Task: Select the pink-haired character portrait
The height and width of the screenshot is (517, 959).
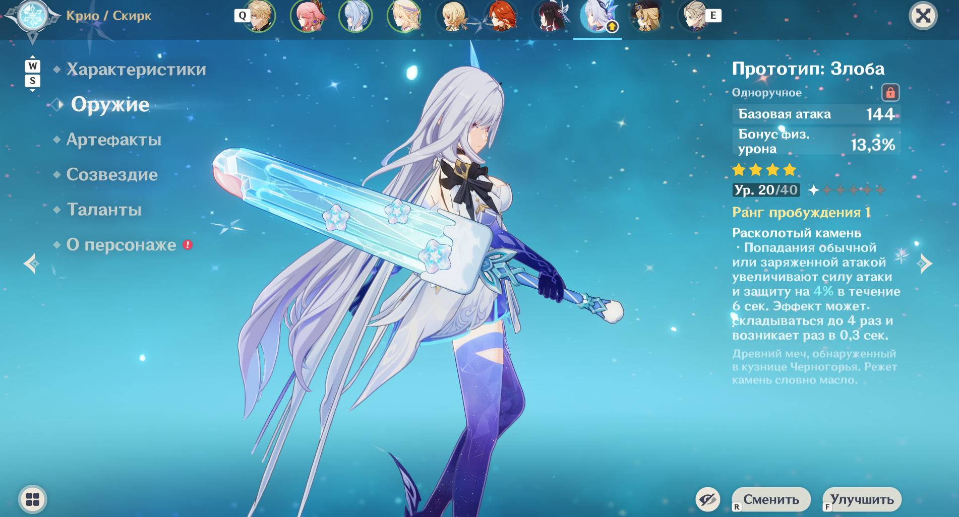Action: coord(307,16)
